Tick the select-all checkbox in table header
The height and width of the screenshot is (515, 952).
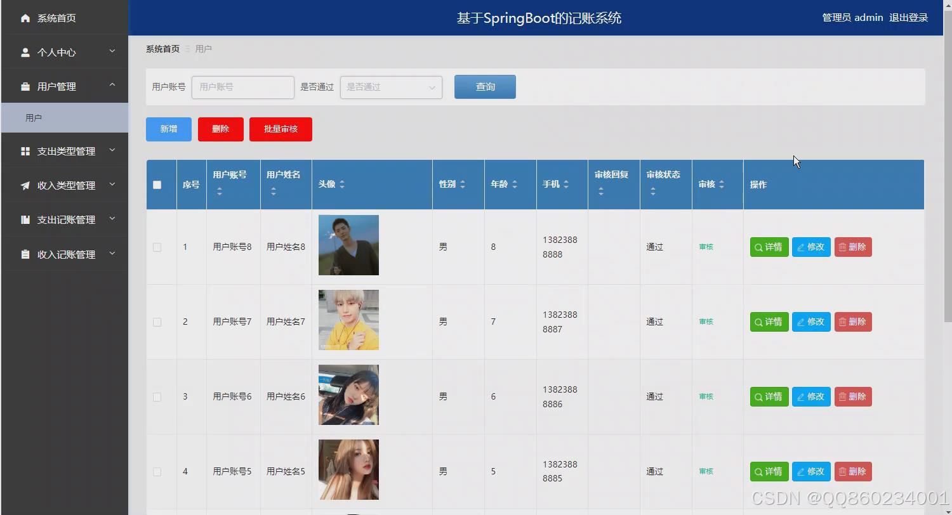pos(157,185)
